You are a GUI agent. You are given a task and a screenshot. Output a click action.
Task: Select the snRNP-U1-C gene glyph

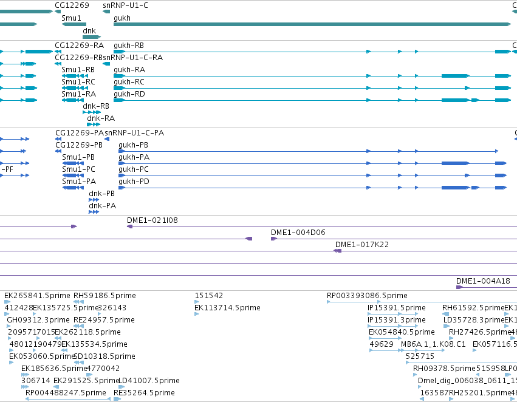click(x=106, y=12)
